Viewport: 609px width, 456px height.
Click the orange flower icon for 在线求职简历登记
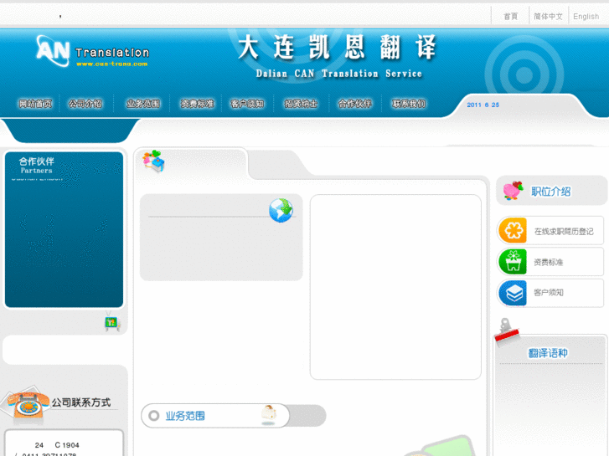tap(513, 231)
